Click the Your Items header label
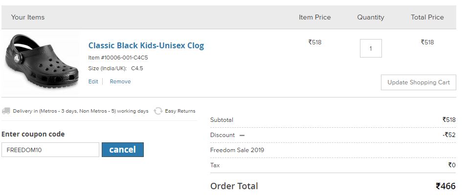468x196 pixels. (x=28, y=17)
